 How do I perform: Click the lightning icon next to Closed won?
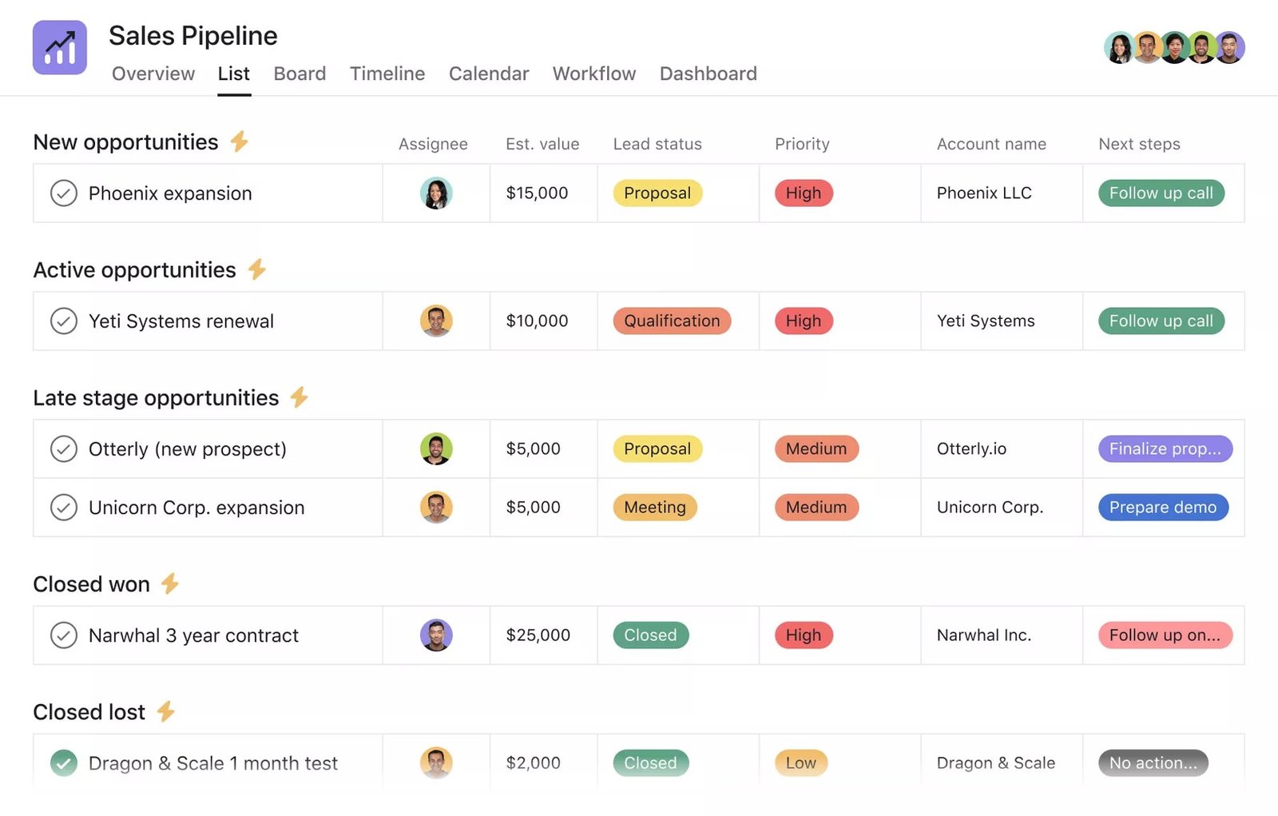point(169,583)
